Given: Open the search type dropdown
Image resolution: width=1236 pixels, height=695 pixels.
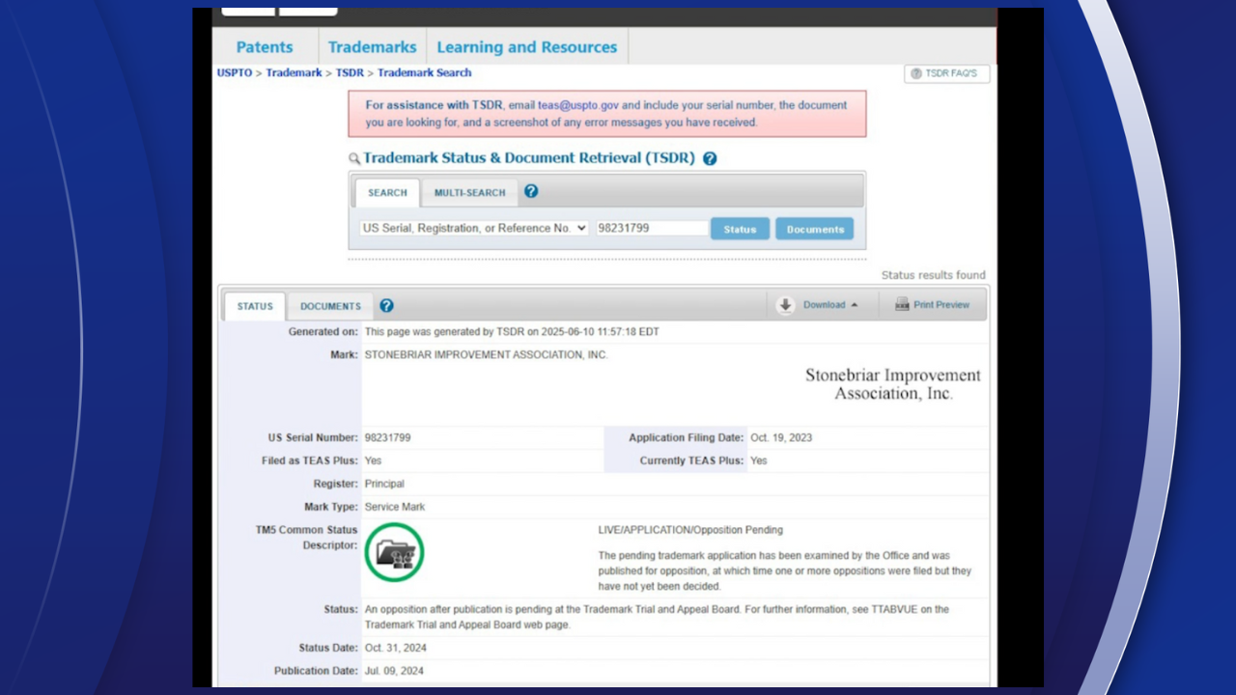Looking at the screenshot, I should tap(473, 229).
